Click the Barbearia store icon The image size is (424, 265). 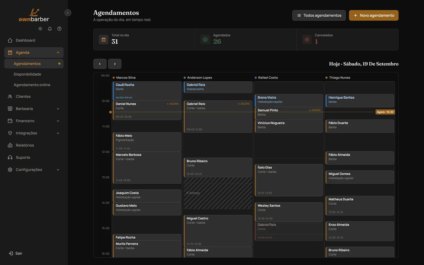(10, 109)
